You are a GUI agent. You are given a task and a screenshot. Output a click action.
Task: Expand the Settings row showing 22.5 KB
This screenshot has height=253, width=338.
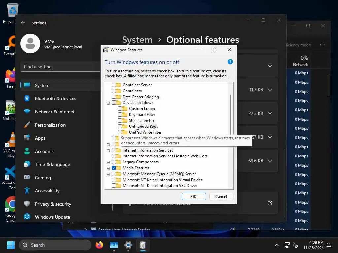270,113
